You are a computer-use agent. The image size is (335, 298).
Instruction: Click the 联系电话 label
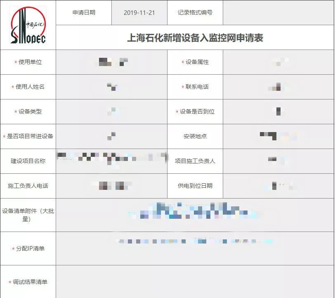(197, 87)
